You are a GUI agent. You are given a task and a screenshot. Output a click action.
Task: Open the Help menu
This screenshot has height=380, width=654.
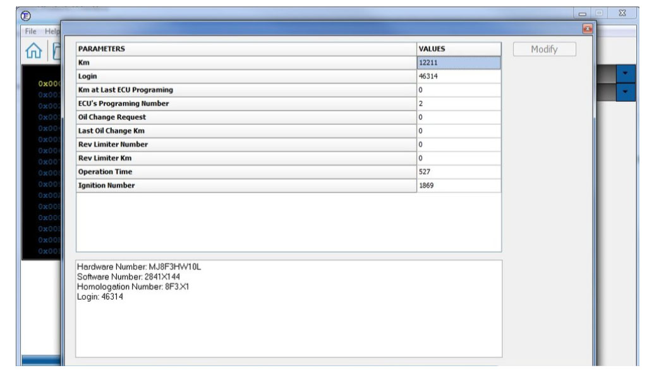pos(52,32)
